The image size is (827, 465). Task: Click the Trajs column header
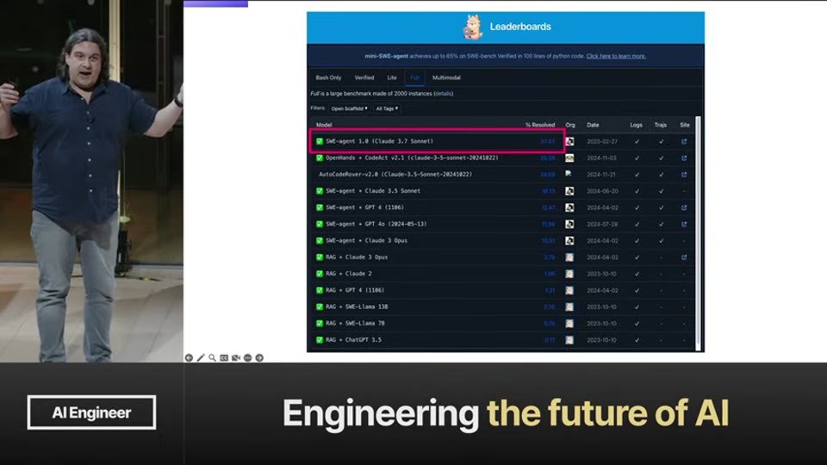pyautogui.click(x=661, y=125)
